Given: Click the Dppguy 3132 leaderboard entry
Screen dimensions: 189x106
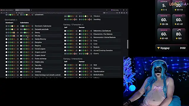Looking at the screenshot, I should click(x=171, y=48).
